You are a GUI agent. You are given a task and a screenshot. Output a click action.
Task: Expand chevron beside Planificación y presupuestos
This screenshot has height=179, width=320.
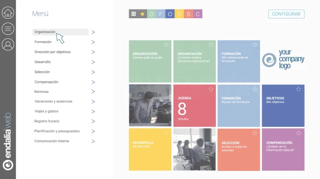93,131
